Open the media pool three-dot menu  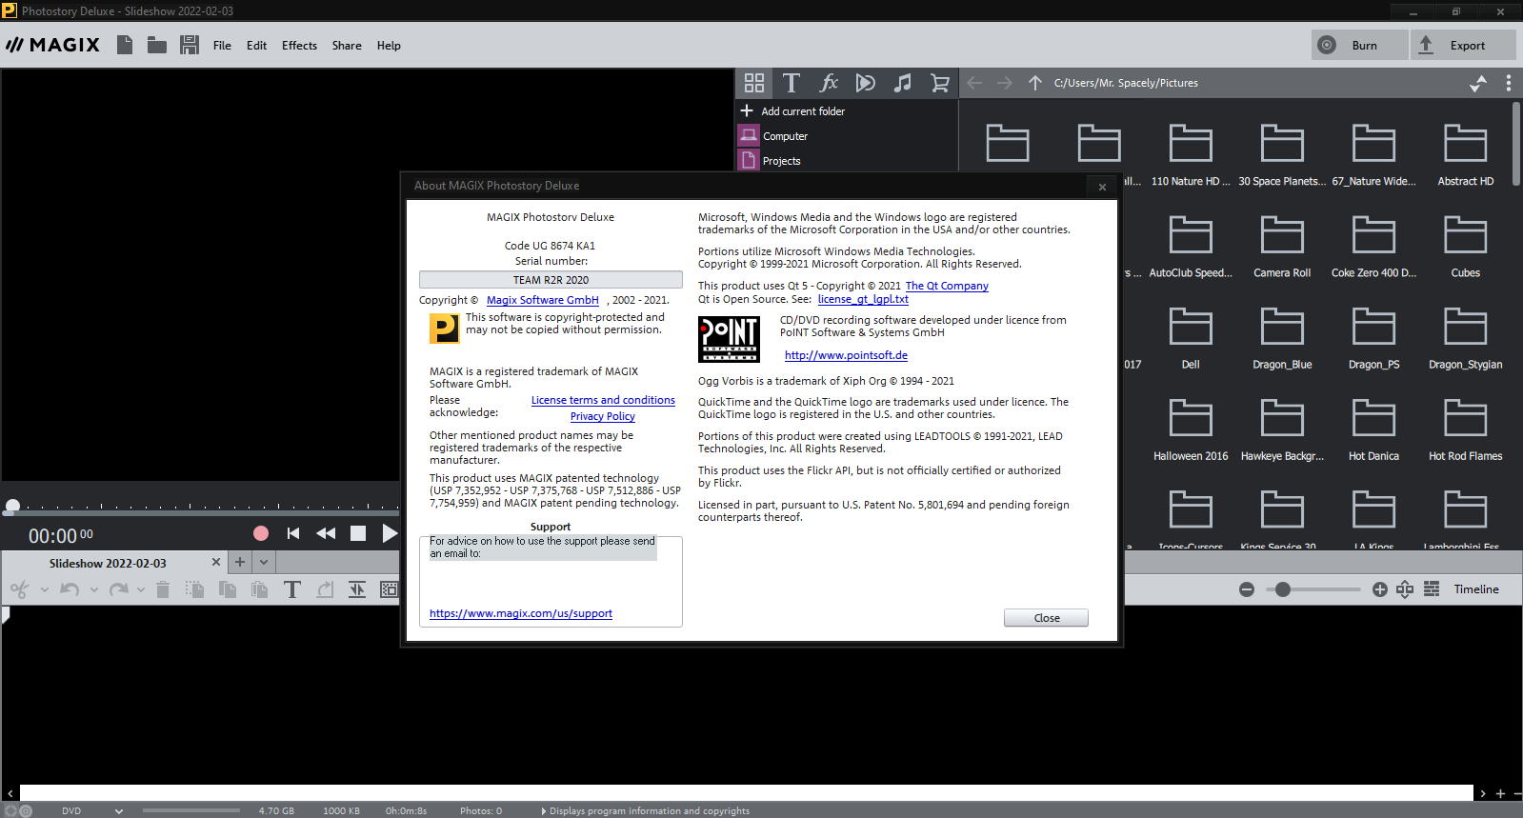(1509, 83)
